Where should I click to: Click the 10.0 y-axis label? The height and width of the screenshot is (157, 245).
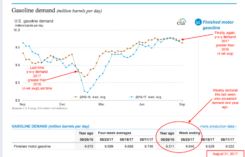[x=17, y=30]
